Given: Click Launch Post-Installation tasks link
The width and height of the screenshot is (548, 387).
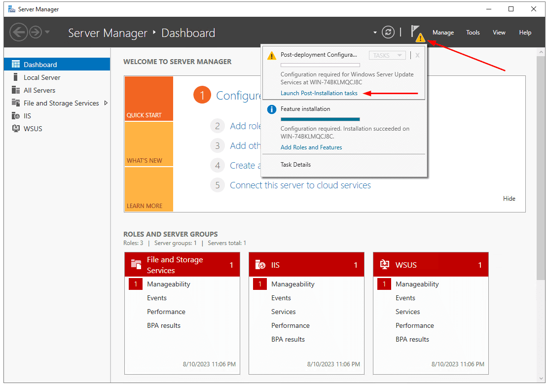Looking at the screenshot, I should [319, 93].
